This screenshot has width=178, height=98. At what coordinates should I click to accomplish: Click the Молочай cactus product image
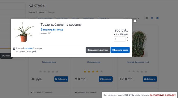140,43
